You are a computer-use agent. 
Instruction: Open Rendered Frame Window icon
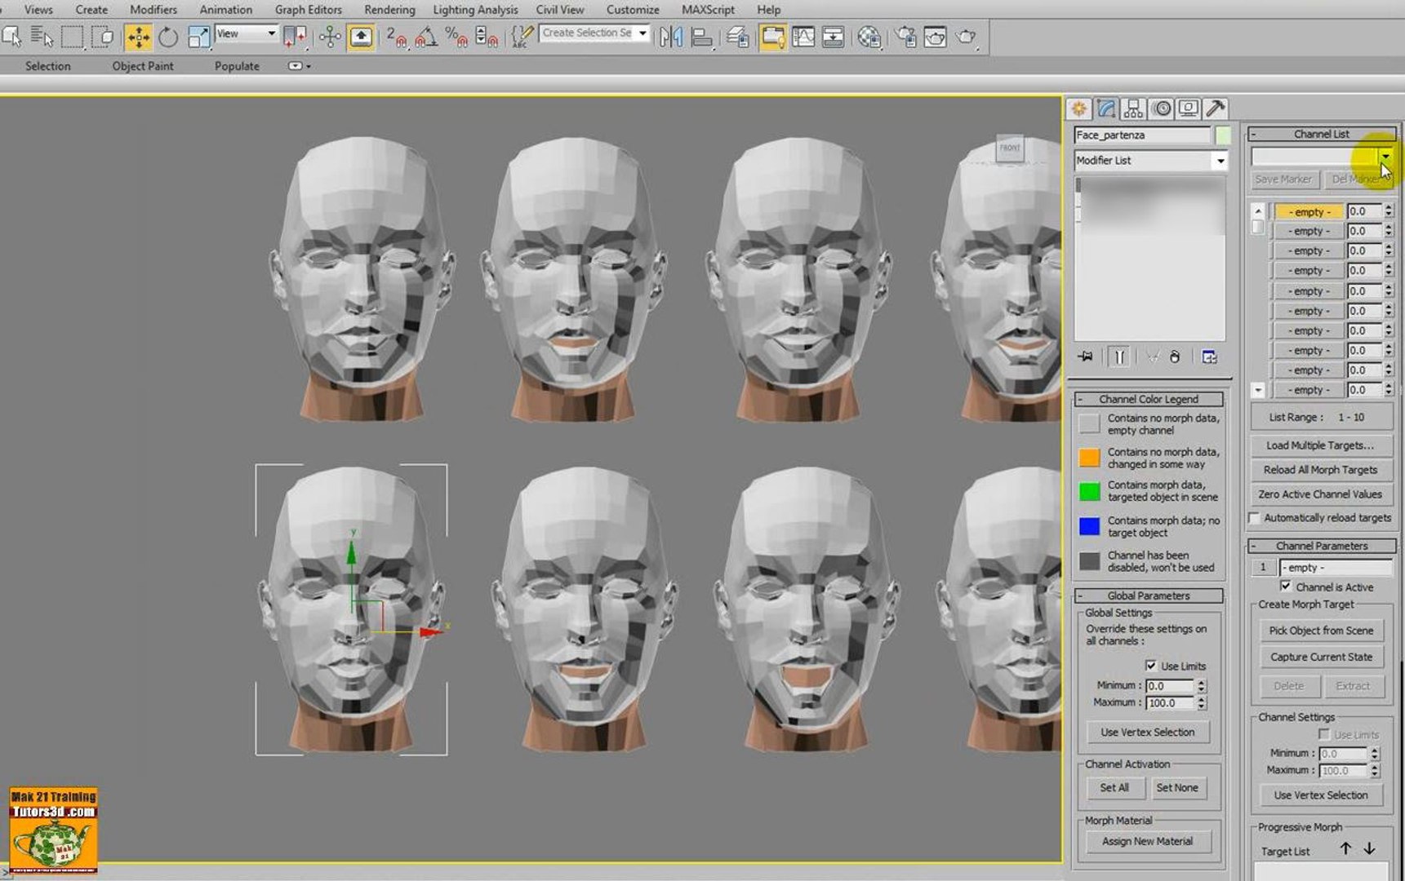pyautogui.click(x=936, y=37)
